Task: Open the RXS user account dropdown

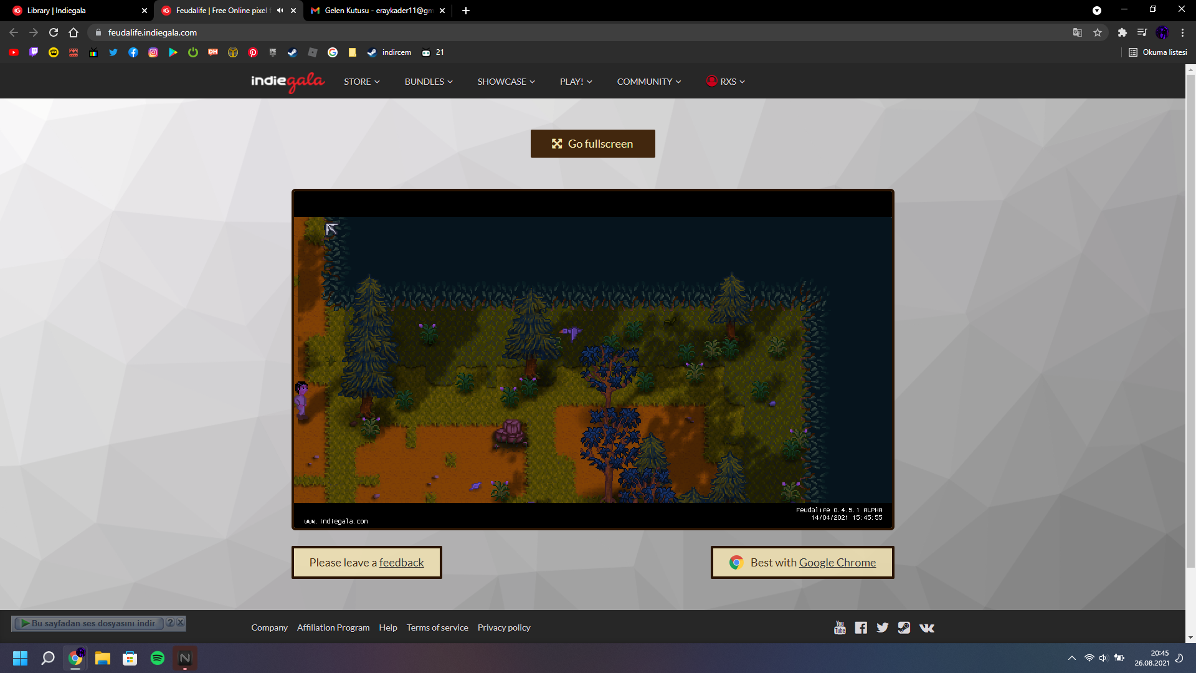Action: coord(726,82)
